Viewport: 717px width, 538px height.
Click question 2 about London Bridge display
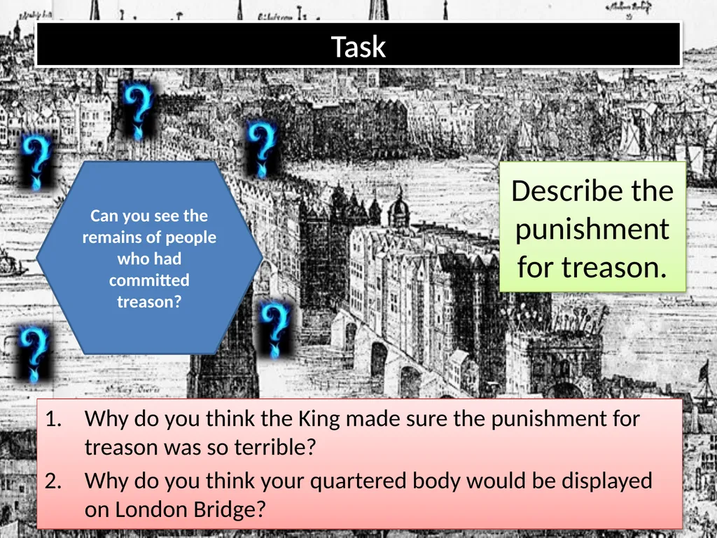(x=348, y=495)
